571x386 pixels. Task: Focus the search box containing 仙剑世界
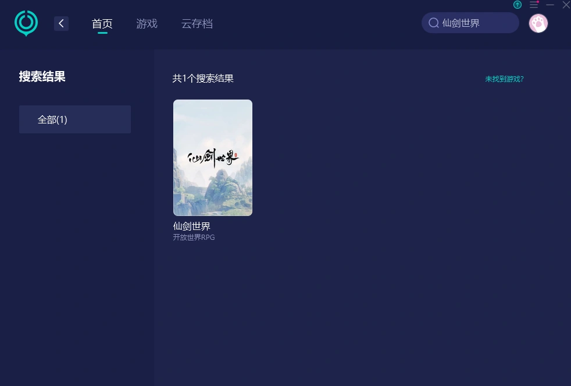(x=474, y=23)
